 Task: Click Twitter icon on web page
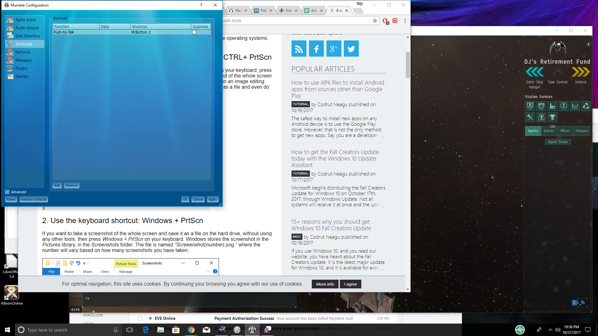coord(351,49)
